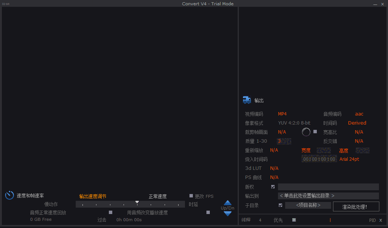Click the blue Up arrow of Up/Dn
The width and height of the screenshot is (388, 228).
coord(227,203)
